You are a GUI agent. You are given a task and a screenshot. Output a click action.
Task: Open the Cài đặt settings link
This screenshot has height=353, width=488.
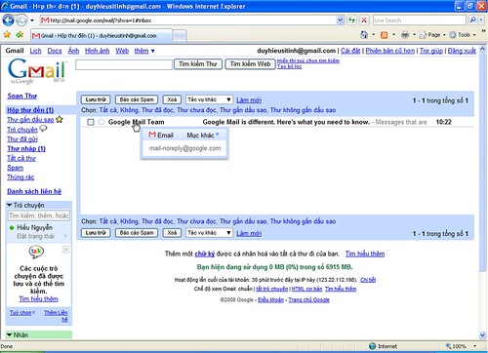pos(350,51)
